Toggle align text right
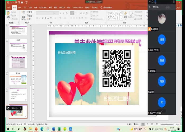The width and height of the screenshot is (185, 132). tap(77, 18)
